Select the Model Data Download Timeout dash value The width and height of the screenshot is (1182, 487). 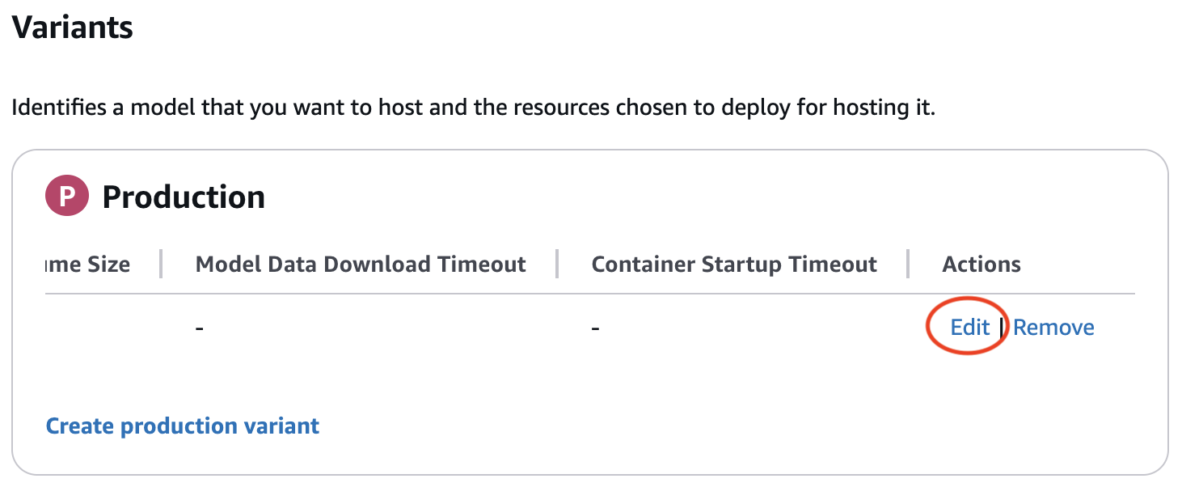pos(200,328)
